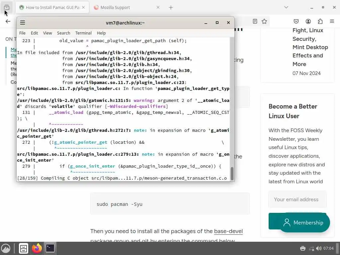The image size is (340, 255).
Task: Open volume control tray icon
Action: coord(318,248)
